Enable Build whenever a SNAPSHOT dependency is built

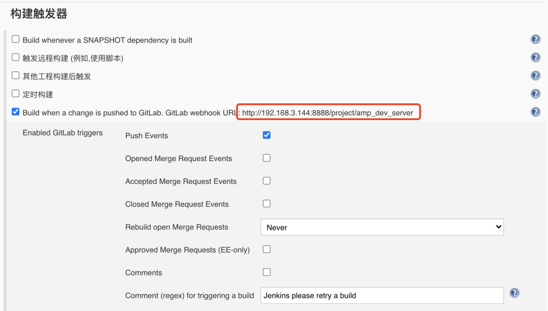(16, 39)
